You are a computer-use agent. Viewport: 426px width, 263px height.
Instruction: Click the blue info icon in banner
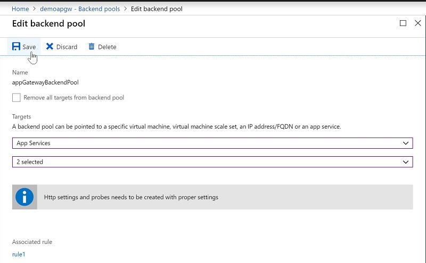[x=24, y=197]
